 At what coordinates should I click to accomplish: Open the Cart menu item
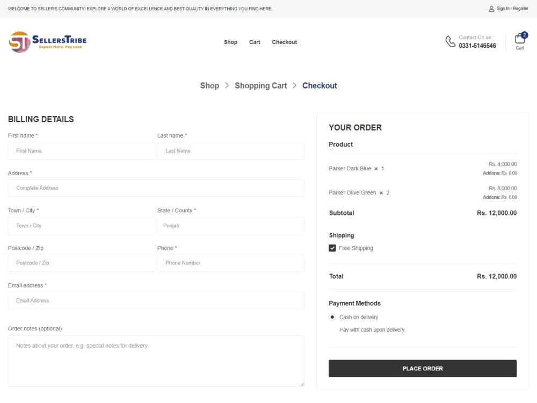(x=255, y=42)
